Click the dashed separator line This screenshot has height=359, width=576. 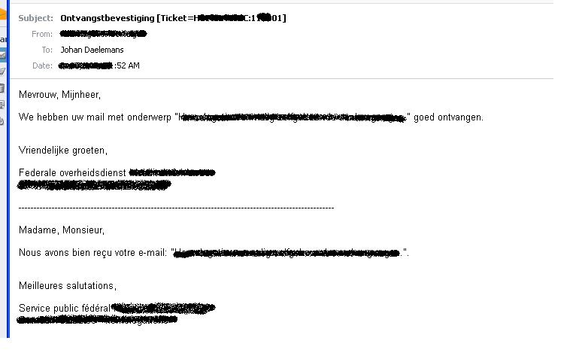click(x=176, y=207)
